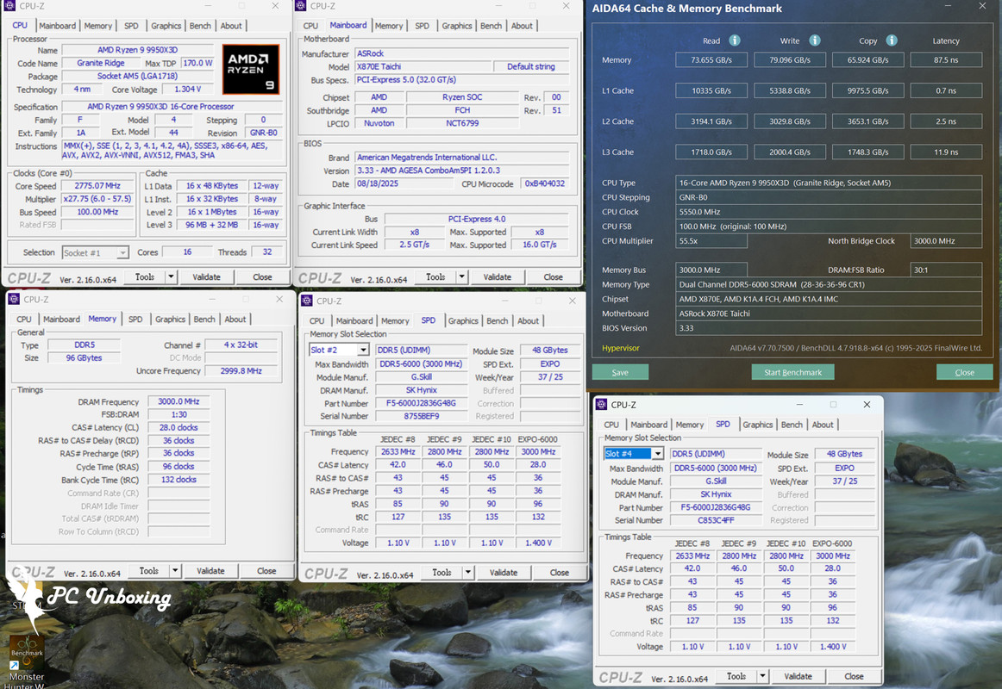Click the Close button in the Slot #2 SPD window

[559, 573]
